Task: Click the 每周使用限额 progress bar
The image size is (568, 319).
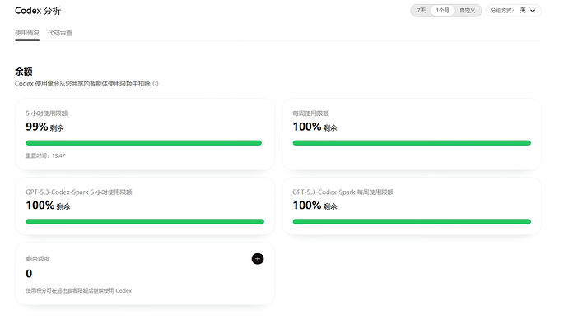Action: [x=412, y=143]
